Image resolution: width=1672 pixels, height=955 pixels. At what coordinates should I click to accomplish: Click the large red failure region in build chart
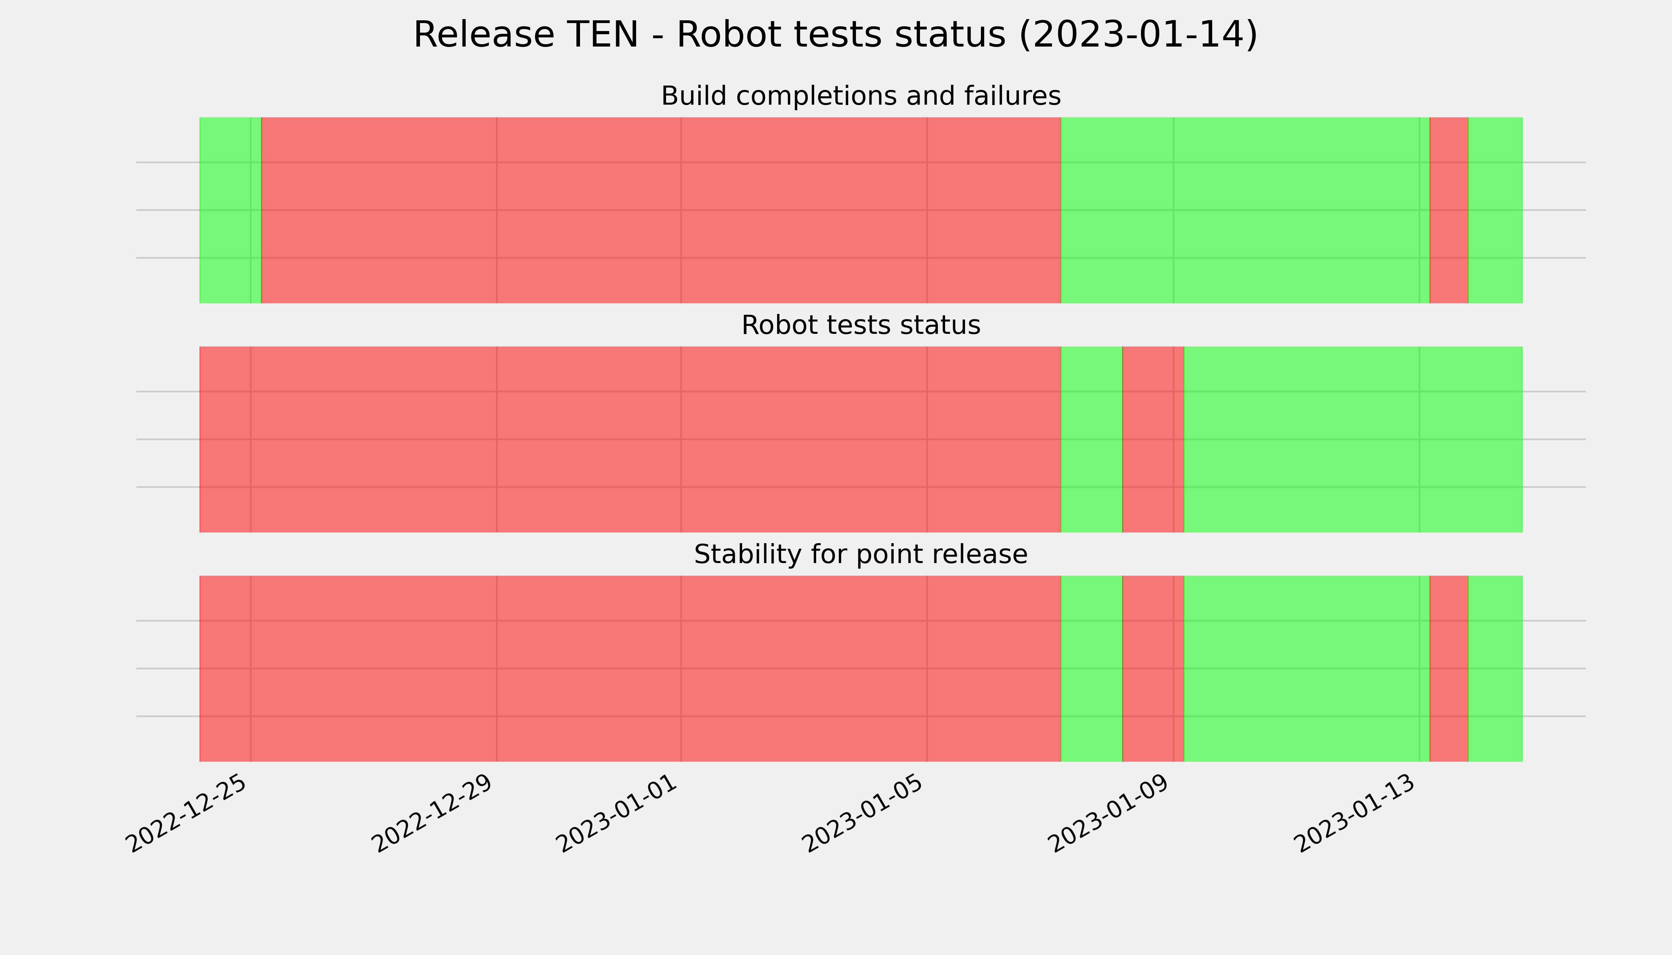(x=661, y=210)
